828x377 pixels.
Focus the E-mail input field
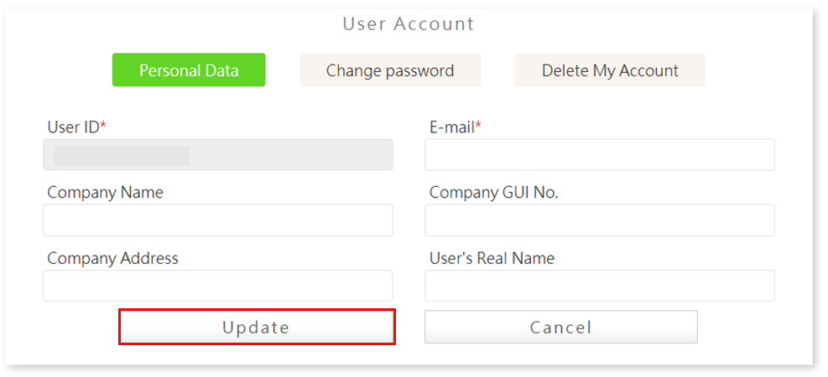pyautogui.click(x=599, y=155)
